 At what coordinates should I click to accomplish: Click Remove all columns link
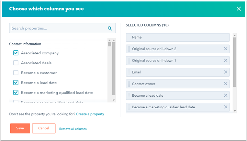(73, 129)
